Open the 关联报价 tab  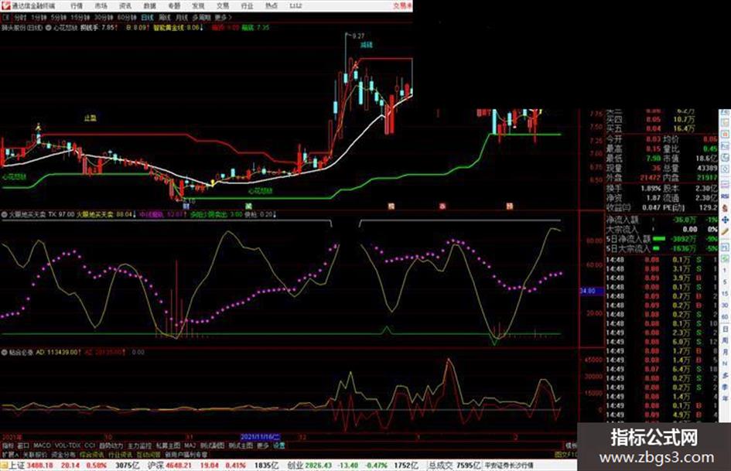coord(35,454)
